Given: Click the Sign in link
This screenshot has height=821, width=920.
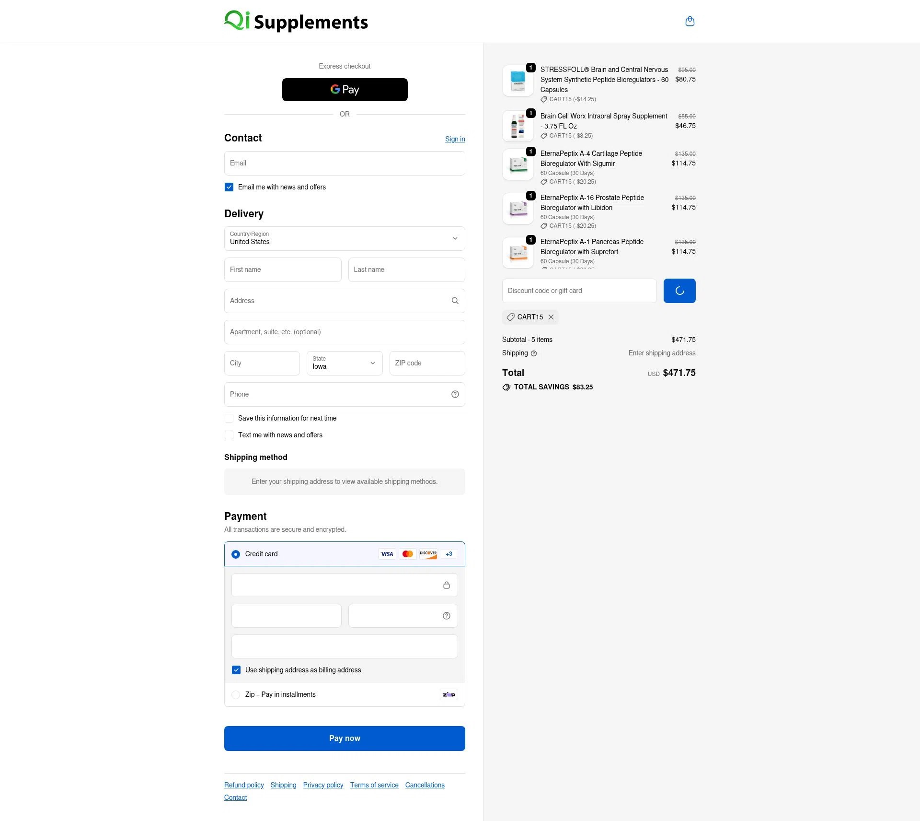Looking at the screenshot, I should point(454,139).
